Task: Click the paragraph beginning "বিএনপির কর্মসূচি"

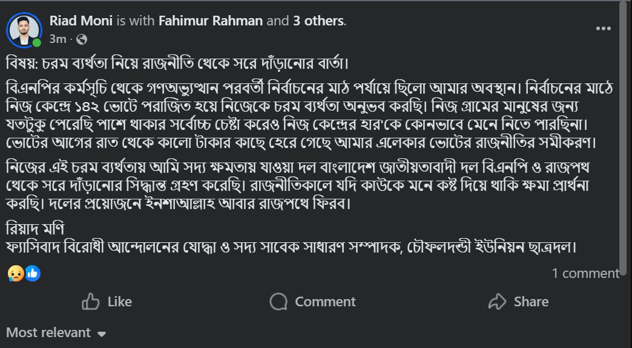Action: 309,115
